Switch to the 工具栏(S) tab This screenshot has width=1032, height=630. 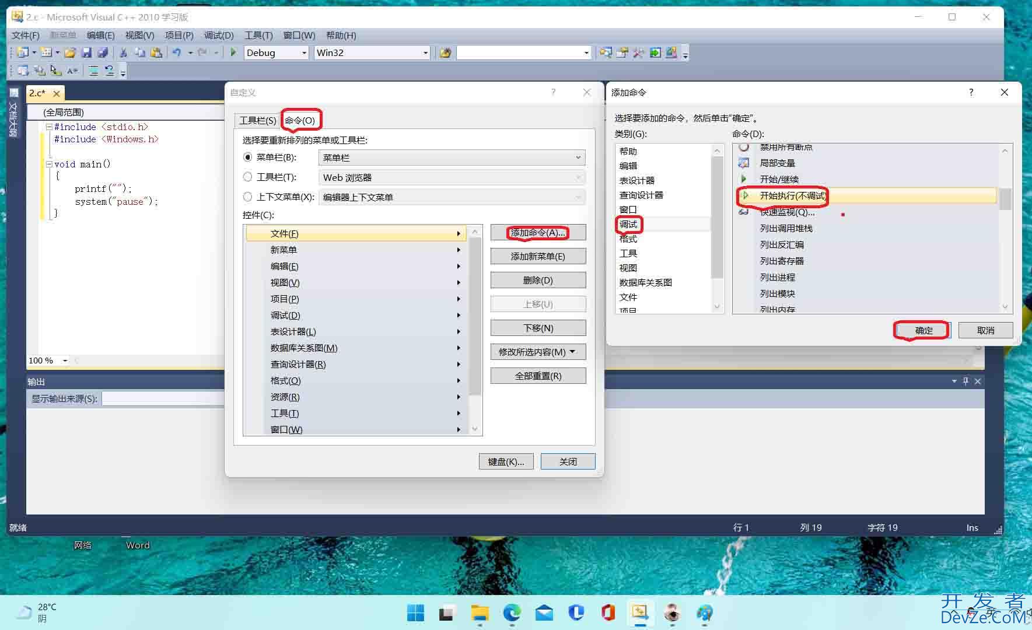coord(257,120)
